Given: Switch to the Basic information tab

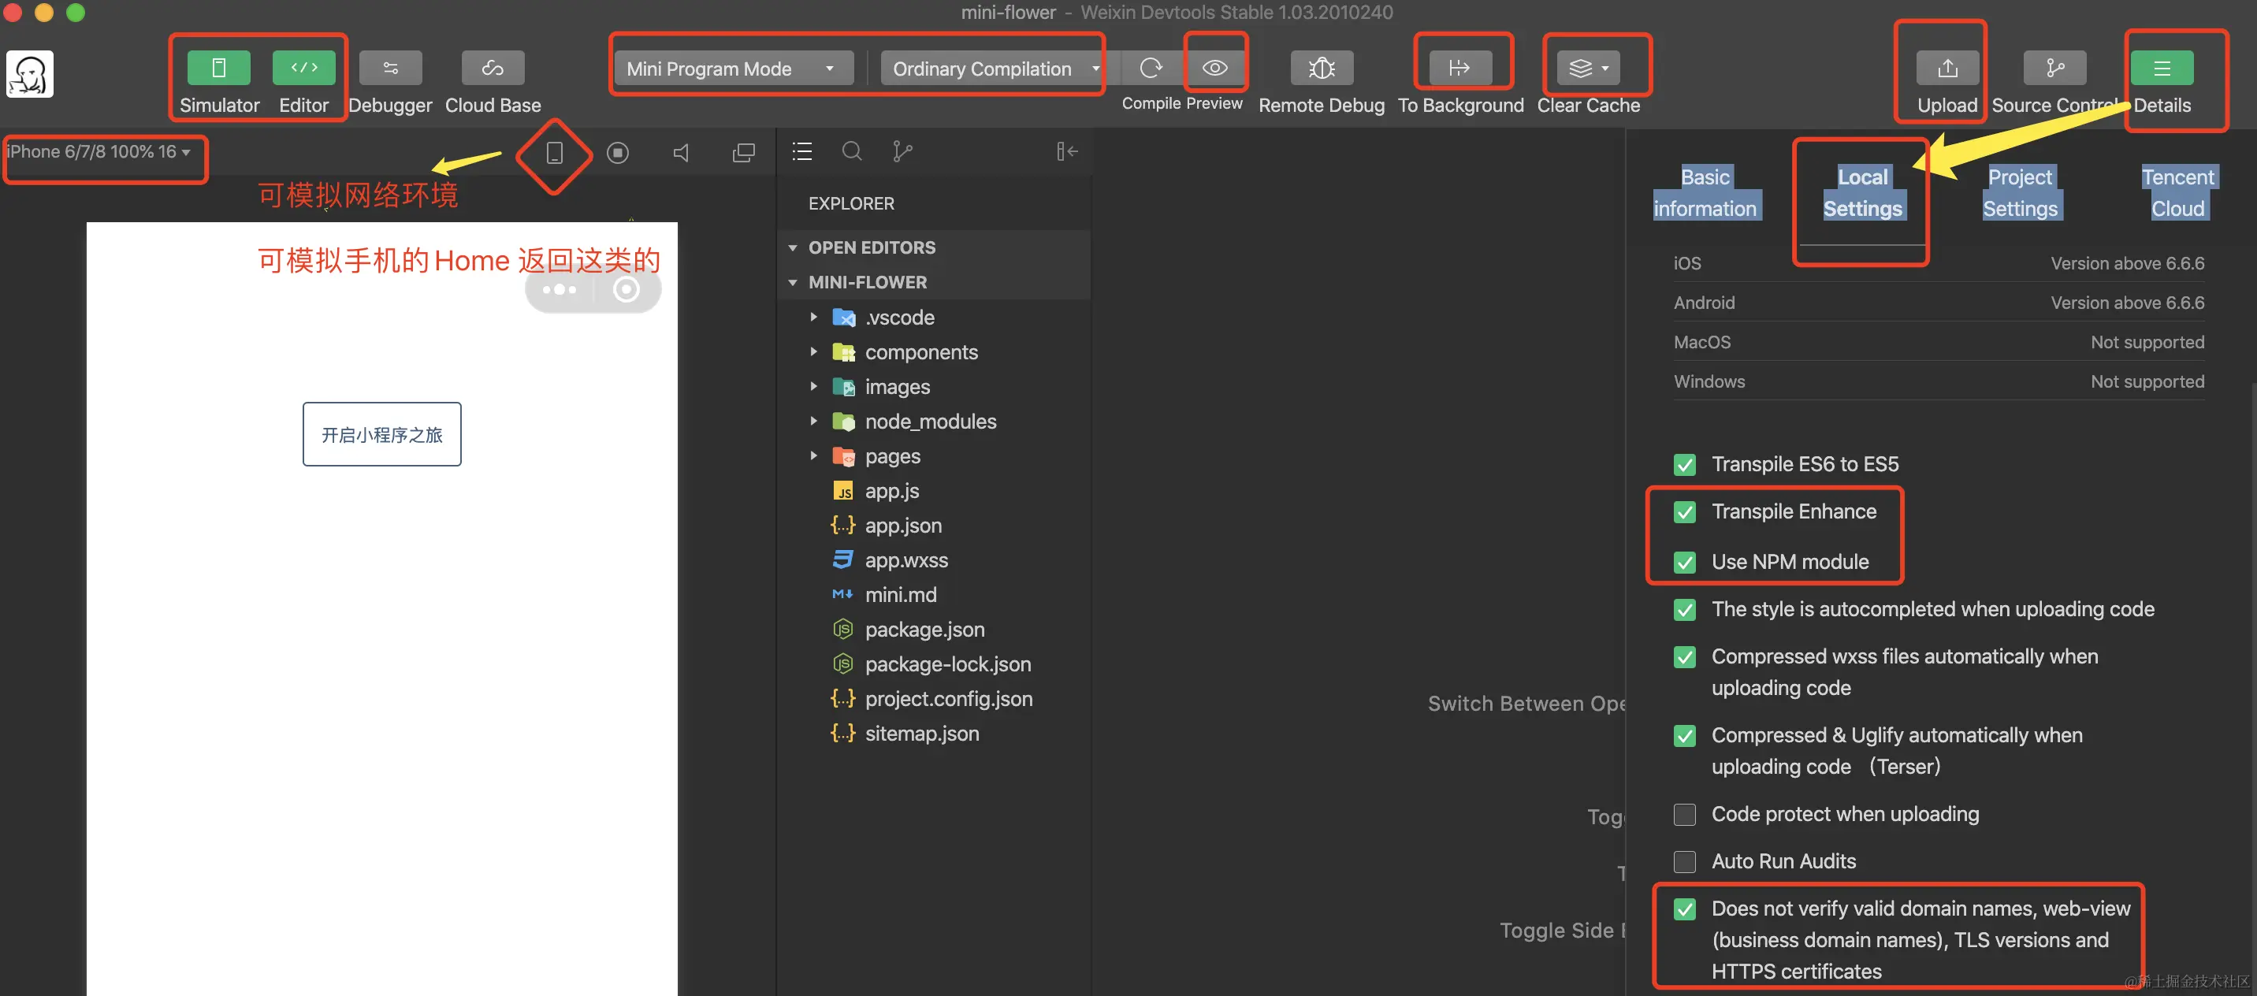Looking at the screenshot, I should click(1704, 193).
